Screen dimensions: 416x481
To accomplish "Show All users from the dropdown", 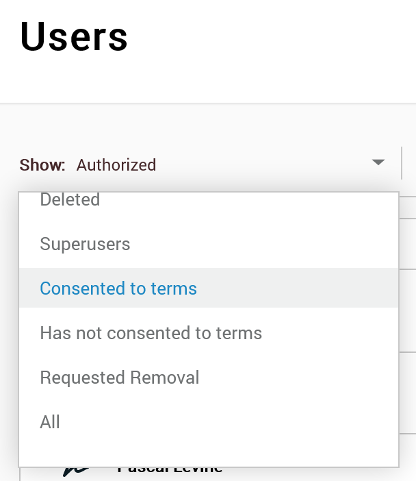I will pos(209,422).
